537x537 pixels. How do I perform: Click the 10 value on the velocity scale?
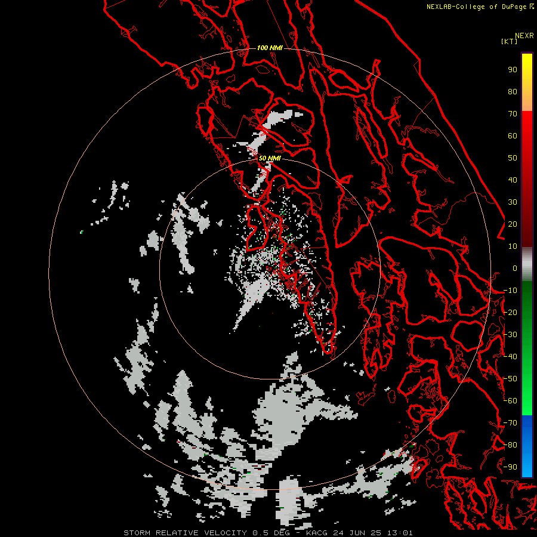[513, 246]
